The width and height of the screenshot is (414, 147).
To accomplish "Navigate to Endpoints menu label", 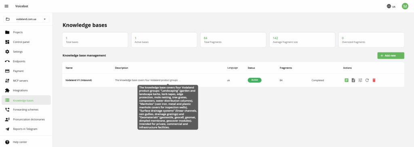I will (19, 61).
